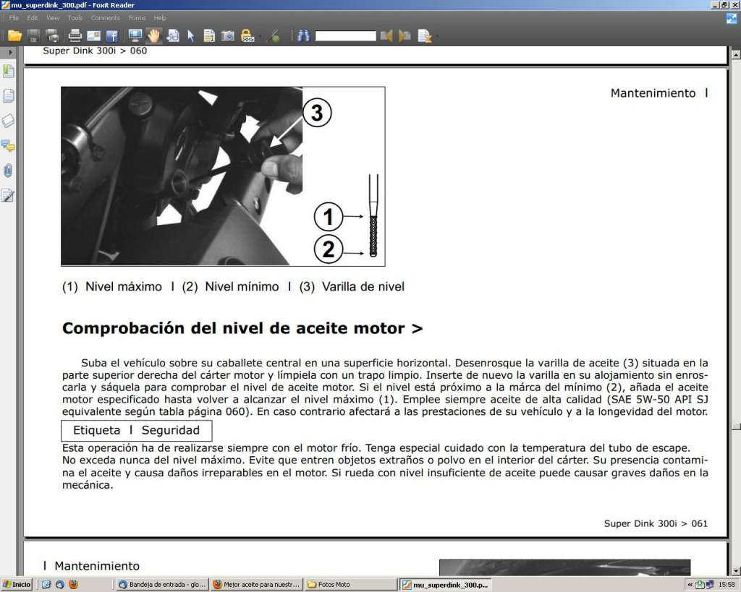741x592 pixels.
Task: Switch to Bandeja de entrada taskbar window
Action: click(x=162, y=585)
